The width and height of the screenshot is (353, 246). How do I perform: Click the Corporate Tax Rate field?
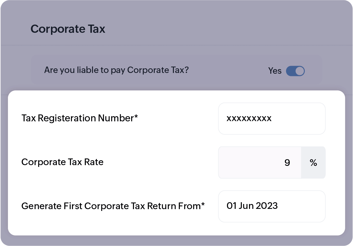click(x=259, y=162)
